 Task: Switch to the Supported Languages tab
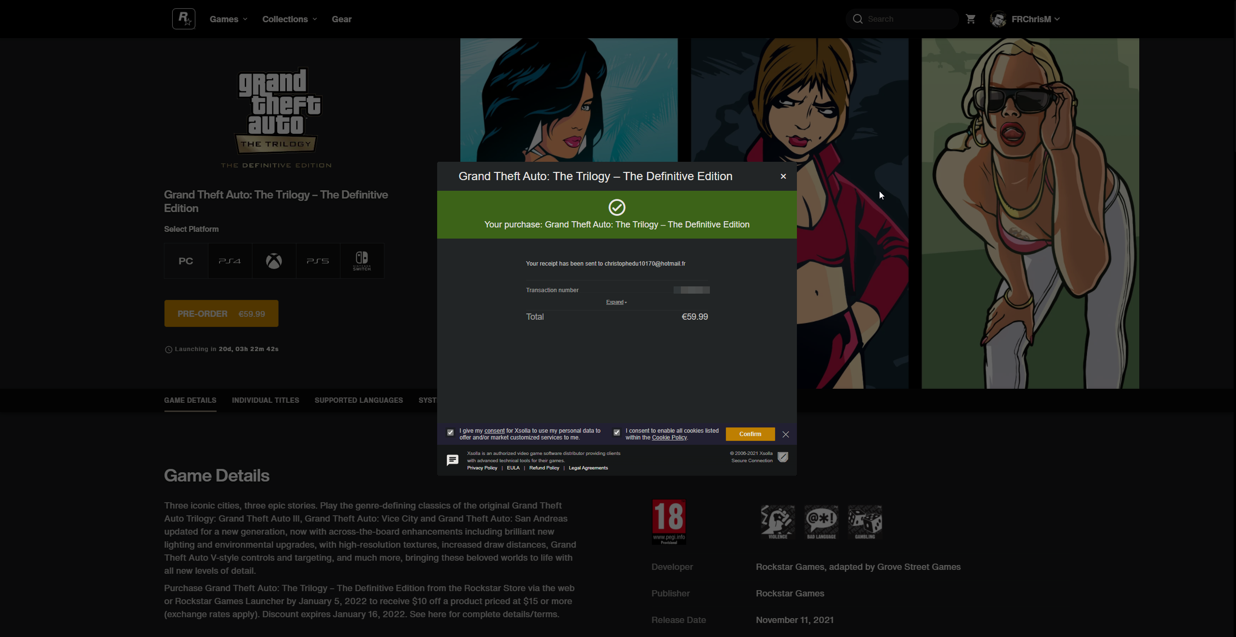pyautogui.click(x=359, y=400)
